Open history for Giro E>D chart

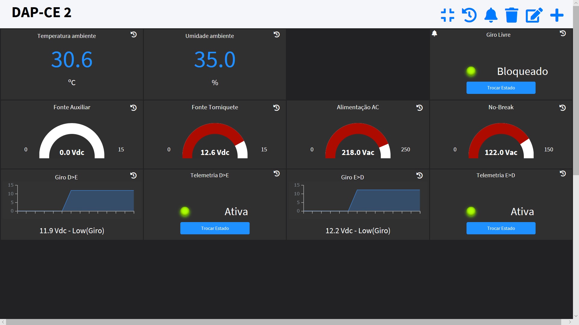click(x=419, y=175)
